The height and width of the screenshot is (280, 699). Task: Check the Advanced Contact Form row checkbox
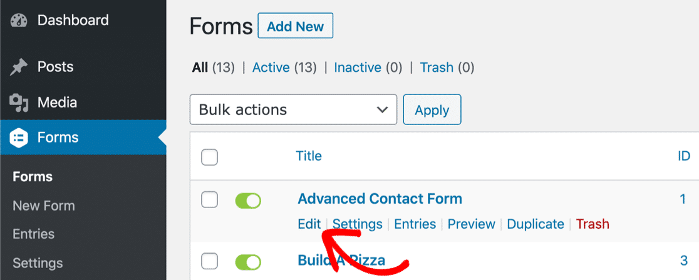point(210,200)
